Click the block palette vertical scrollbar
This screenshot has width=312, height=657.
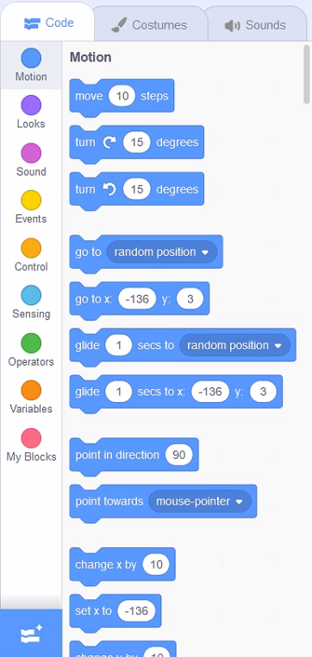[307, 74]
